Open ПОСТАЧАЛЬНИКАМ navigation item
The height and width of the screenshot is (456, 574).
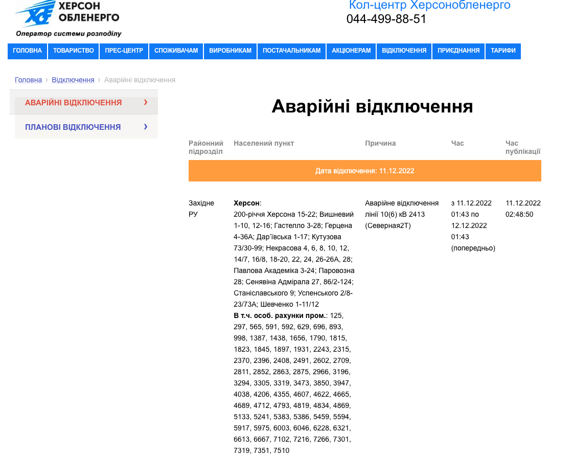[x=292, y=51]
